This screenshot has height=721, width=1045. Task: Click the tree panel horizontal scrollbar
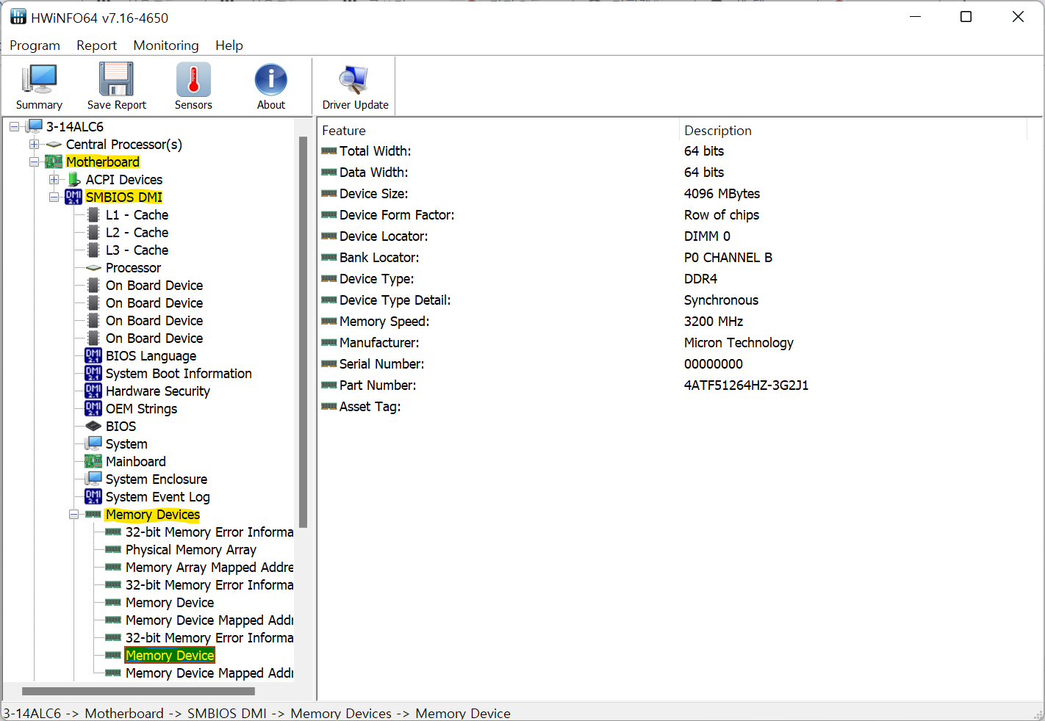pyautogui.click(x=138, y=691)
